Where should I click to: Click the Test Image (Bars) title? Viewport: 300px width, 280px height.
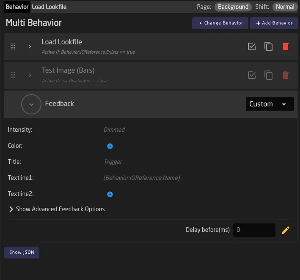pos(68,70)
